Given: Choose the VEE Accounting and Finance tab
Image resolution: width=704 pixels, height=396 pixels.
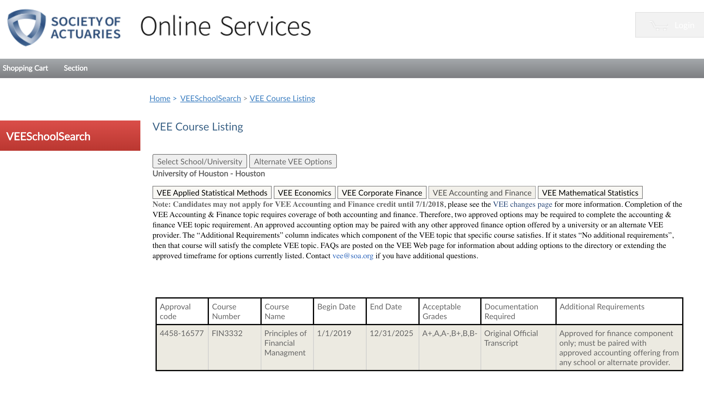Looking at the screenshot, I should pos(482,193).
